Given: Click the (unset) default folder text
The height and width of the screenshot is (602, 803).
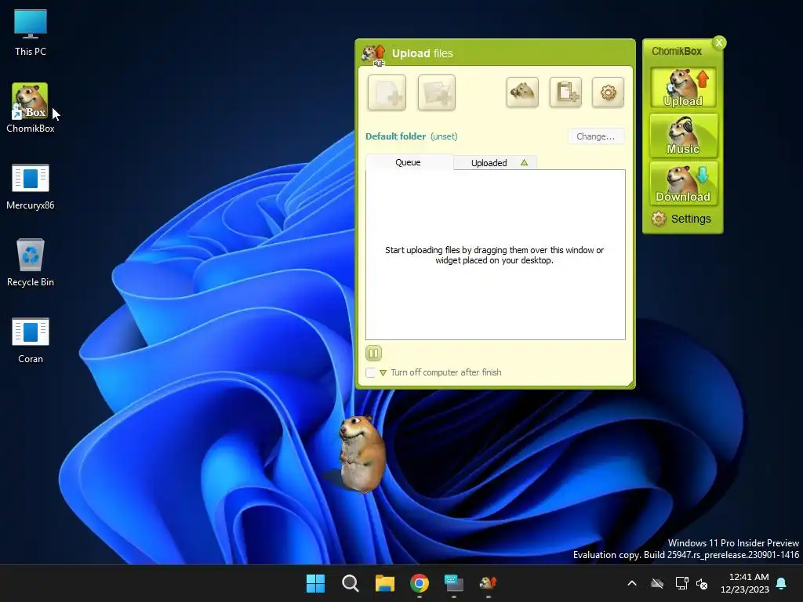Looking at the screenshot, I should coord(444,136).
